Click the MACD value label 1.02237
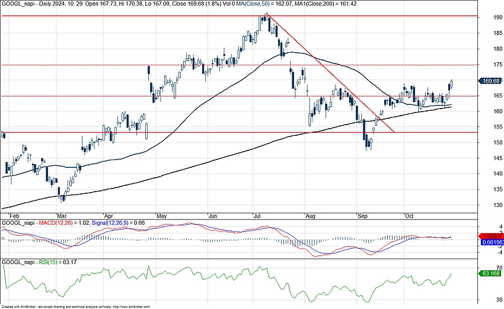Screen dimensions: 504x309 coord(492,236)
